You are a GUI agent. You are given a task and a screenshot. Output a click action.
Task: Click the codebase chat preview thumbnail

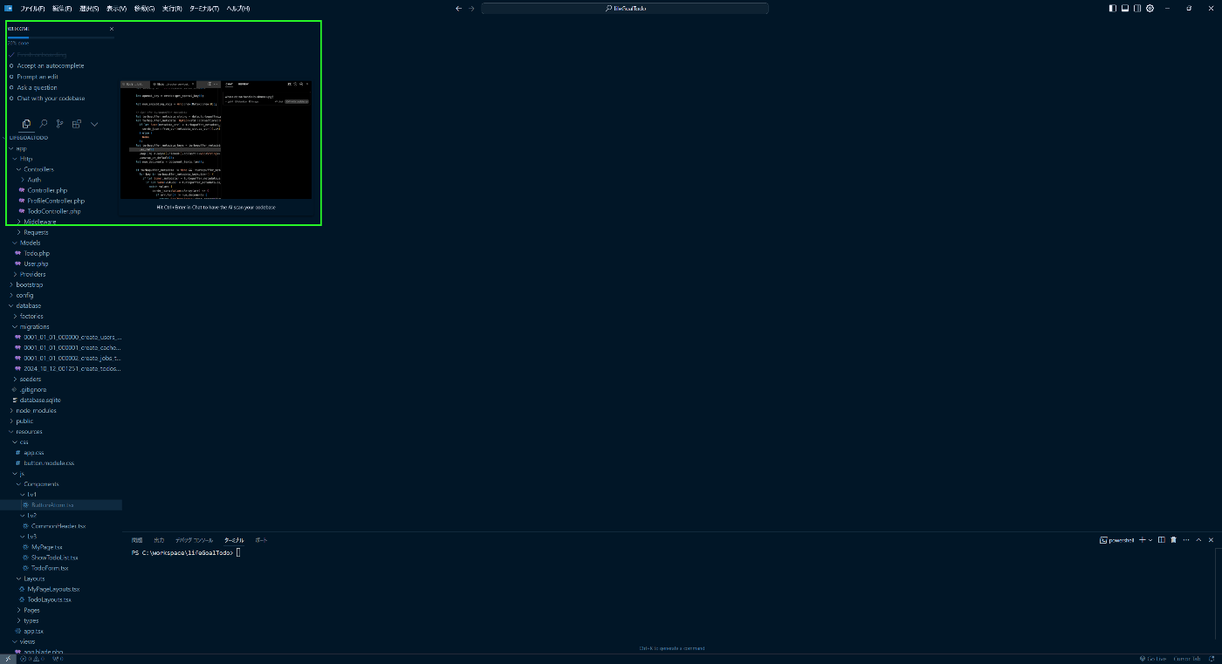pyautogui.click(x=216, y=140)
